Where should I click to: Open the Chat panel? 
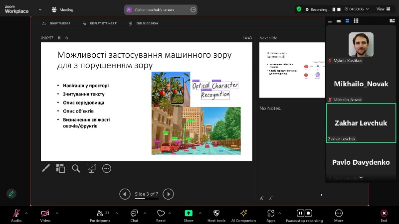[134, 216]
